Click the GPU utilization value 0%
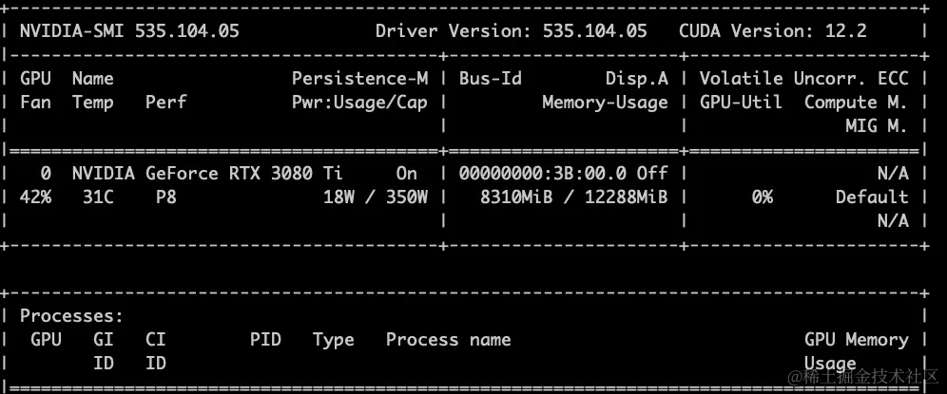947x394 pixels. (762, 197)
